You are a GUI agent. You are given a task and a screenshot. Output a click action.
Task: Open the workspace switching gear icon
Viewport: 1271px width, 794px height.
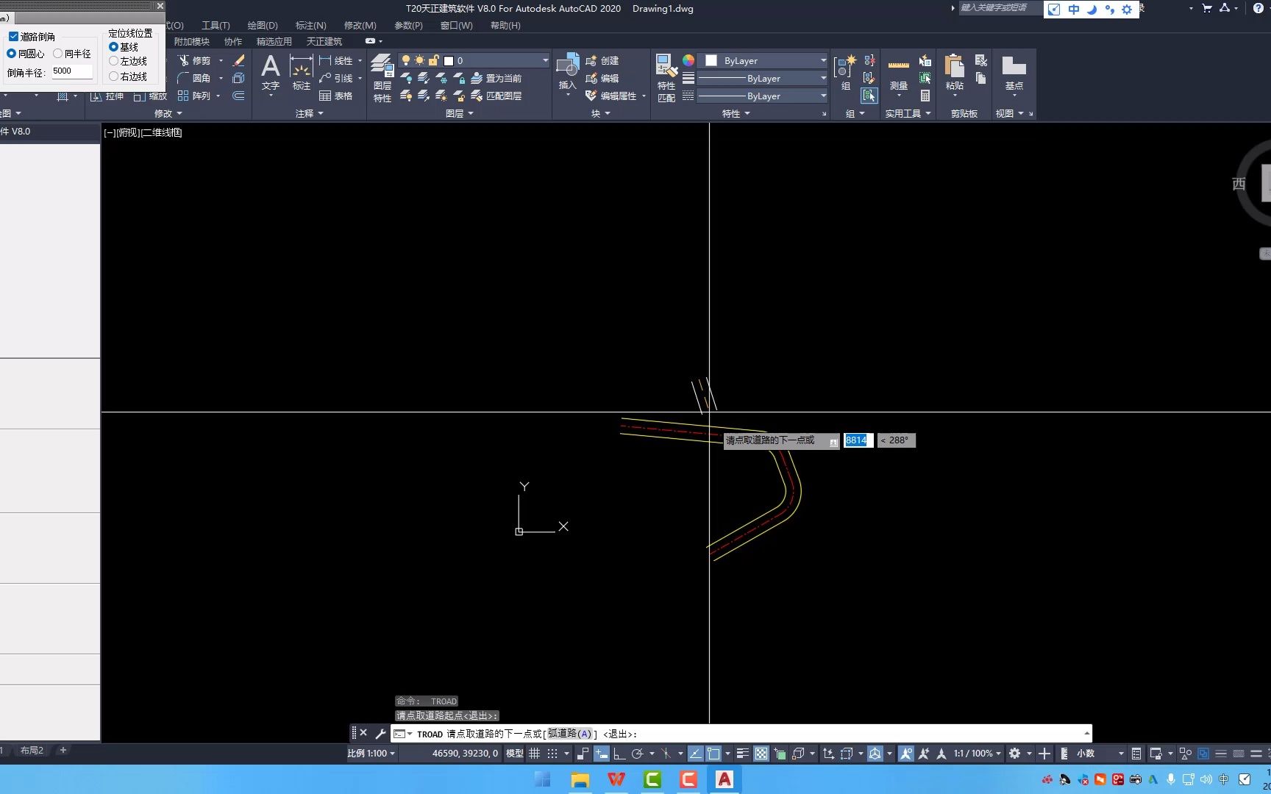click(x=1015, y=754)
